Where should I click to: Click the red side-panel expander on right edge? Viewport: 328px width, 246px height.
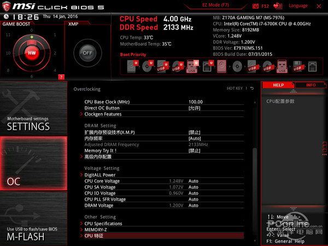coord(324,149)
